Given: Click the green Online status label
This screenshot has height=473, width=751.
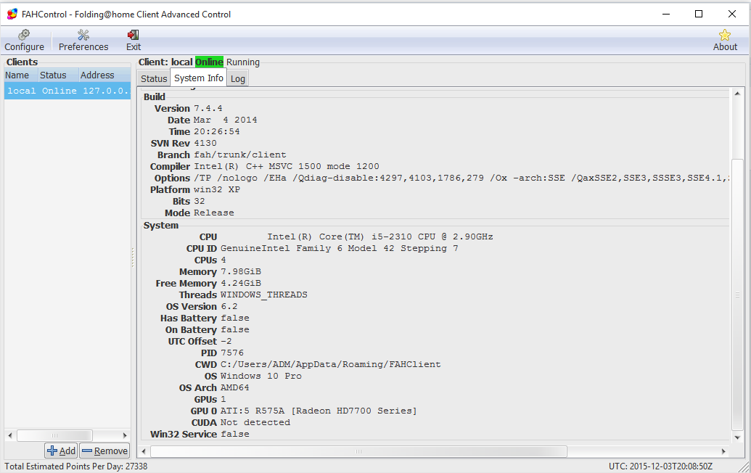Looking at the screenshot, I should 209,62.
